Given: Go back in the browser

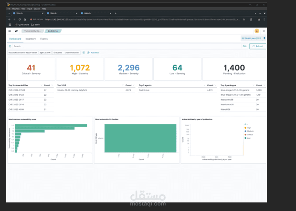Looking at the screenshot, I should tap(10, 20).
